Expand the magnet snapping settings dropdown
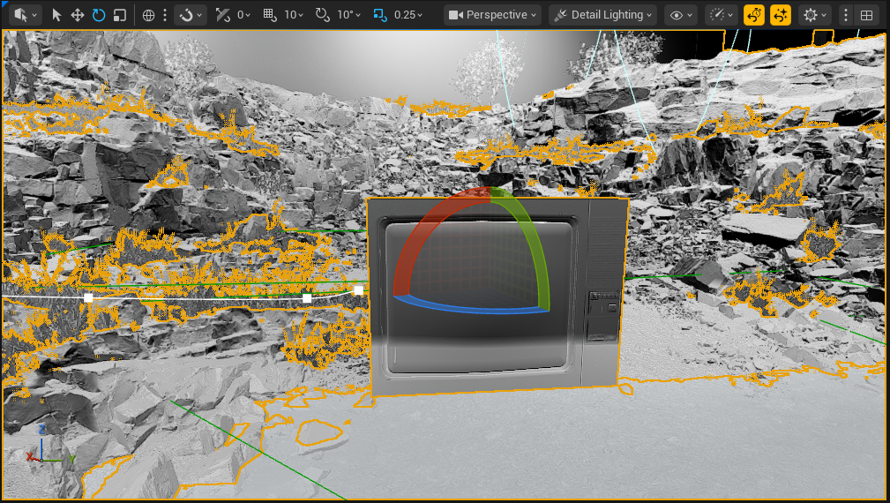 [x=191, y=15]
